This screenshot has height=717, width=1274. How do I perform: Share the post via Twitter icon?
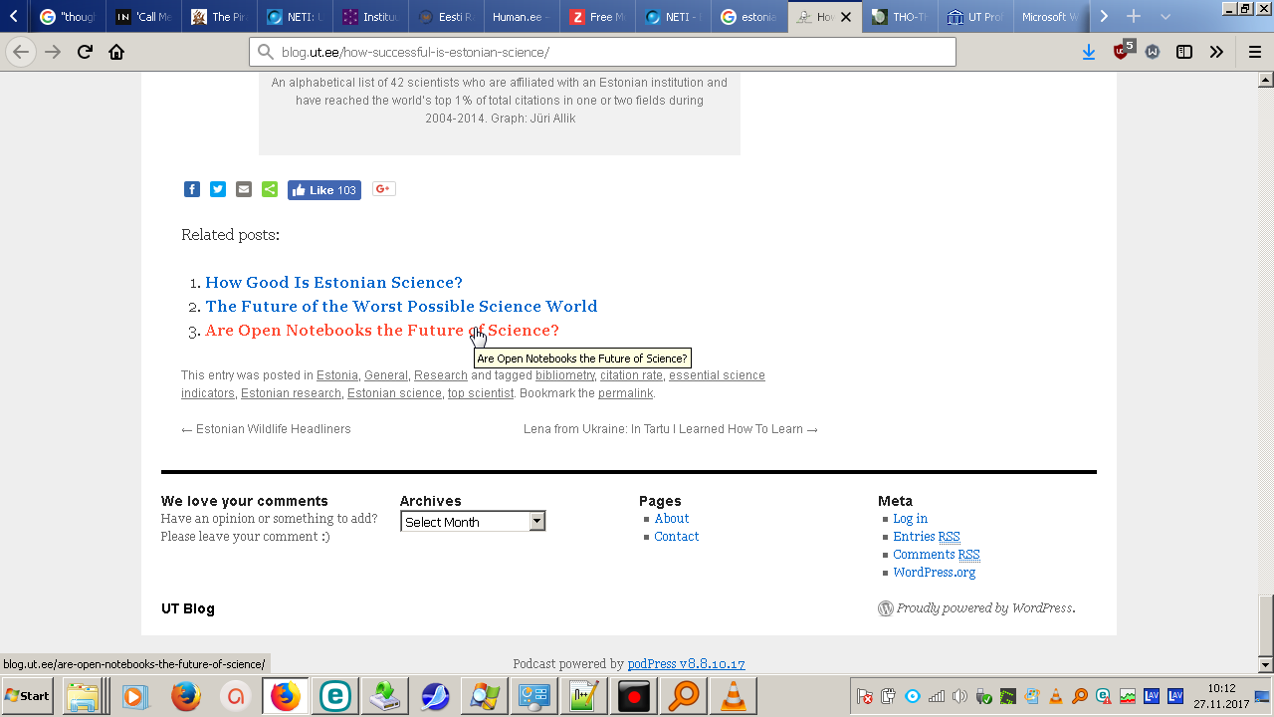pyautogui.click(x=218, y=189)
